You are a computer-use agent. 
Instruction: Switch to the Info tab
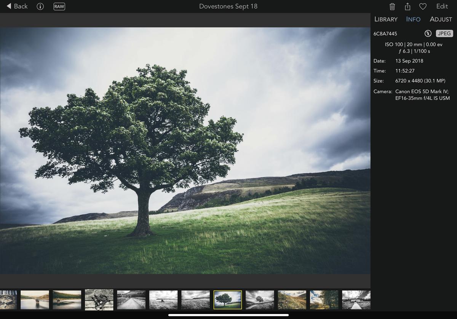(413, 19)
